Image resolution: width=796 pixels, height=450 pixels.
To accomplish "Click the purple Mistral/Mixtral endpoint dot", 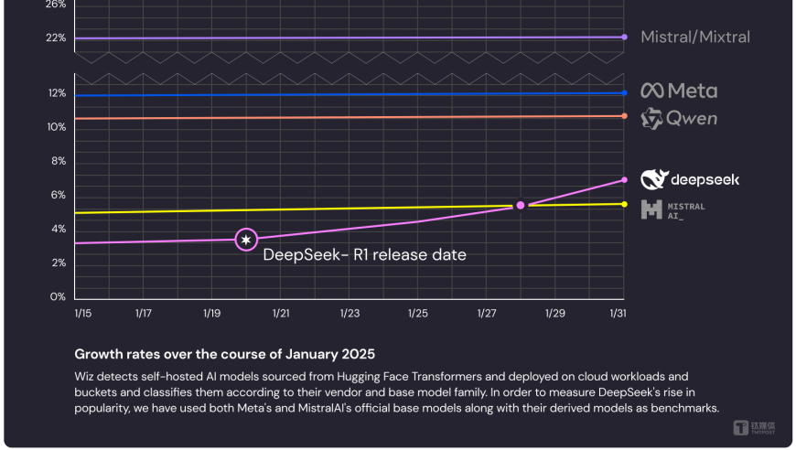I will [x=624, y=37].
